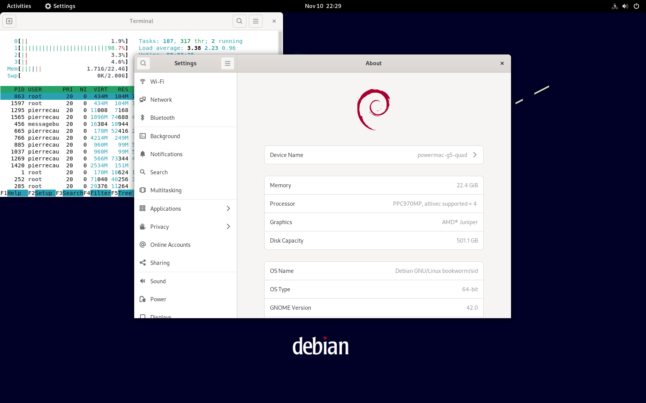Select the Online Accounts at-sign icon
Image resolution: width=646 pixels, height=403 pixels.
point(143,244)
